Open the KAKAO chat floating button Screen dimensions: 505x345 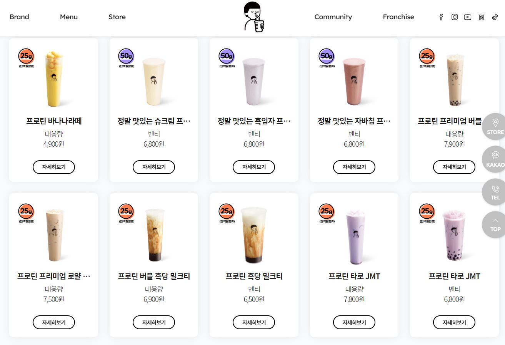point(495,159)
